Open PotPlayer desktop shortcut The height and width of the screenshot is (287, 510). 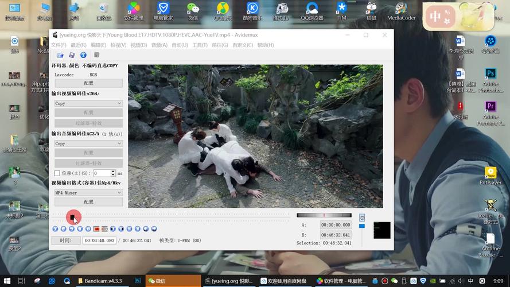490,176
